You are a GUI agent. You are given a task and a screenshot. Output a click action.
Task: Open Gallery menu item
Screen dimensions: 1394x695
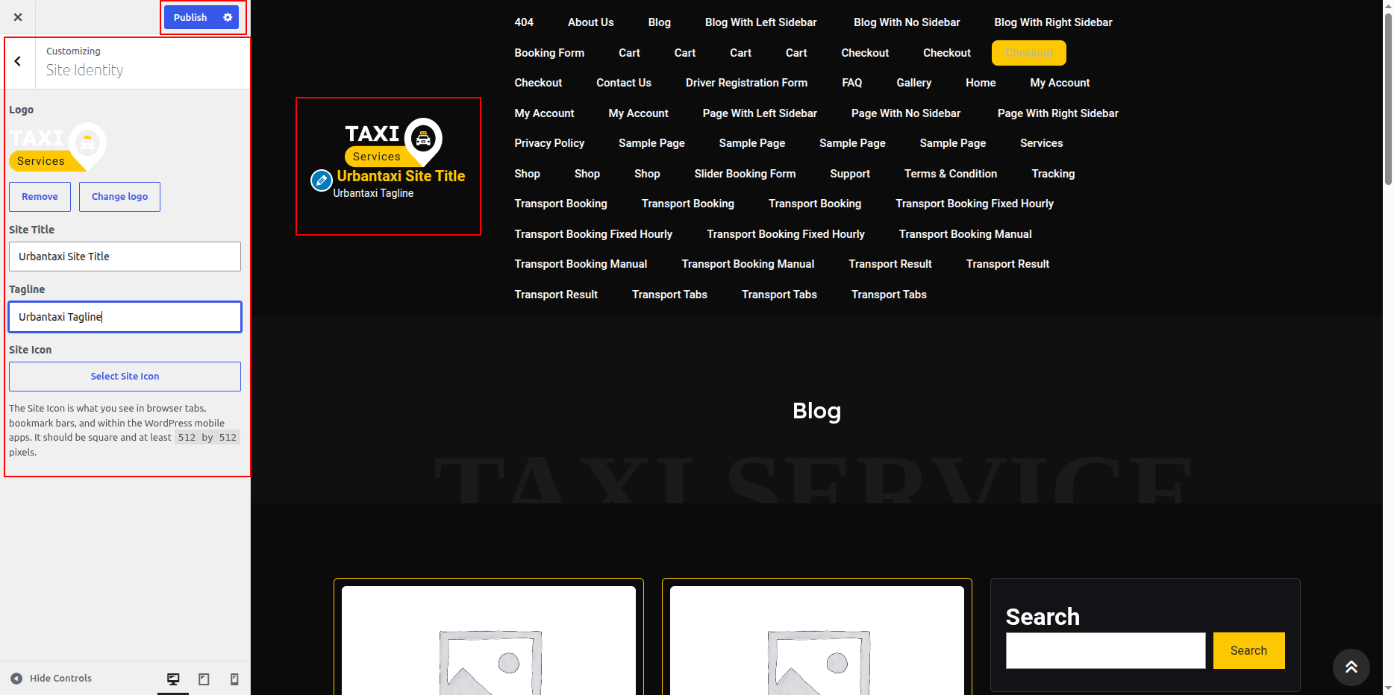[x=913, y=83]
